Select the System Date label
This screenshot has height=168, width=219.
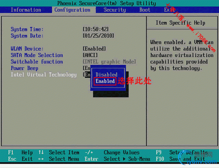(27, 36)
